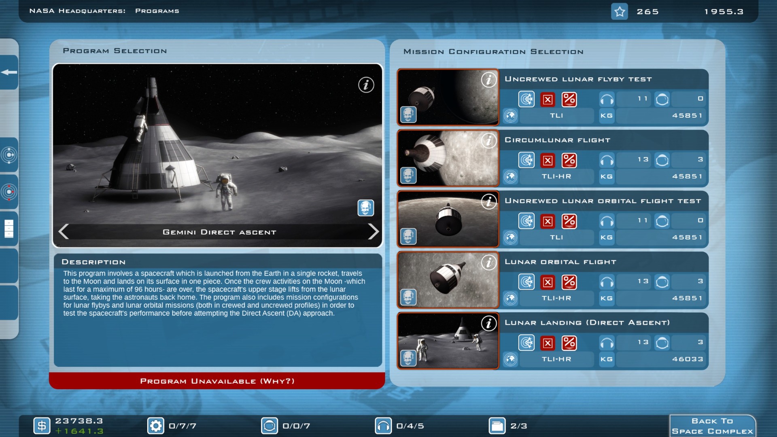Click the orbit icon in the left sidebar
Viewport: 777px width, 437px height.
coord(9,155)
